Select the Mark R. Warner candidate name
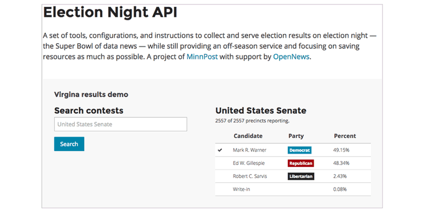The width and height of the screenshot is (424, 212). point(249,150)
